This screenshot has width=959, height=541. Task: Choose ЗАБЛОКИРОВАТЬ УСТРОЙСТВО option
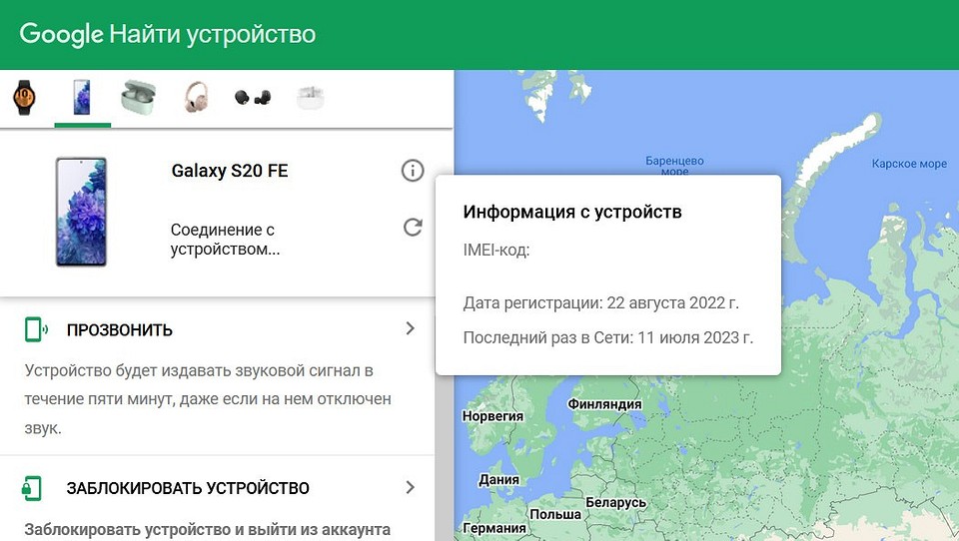188,488
